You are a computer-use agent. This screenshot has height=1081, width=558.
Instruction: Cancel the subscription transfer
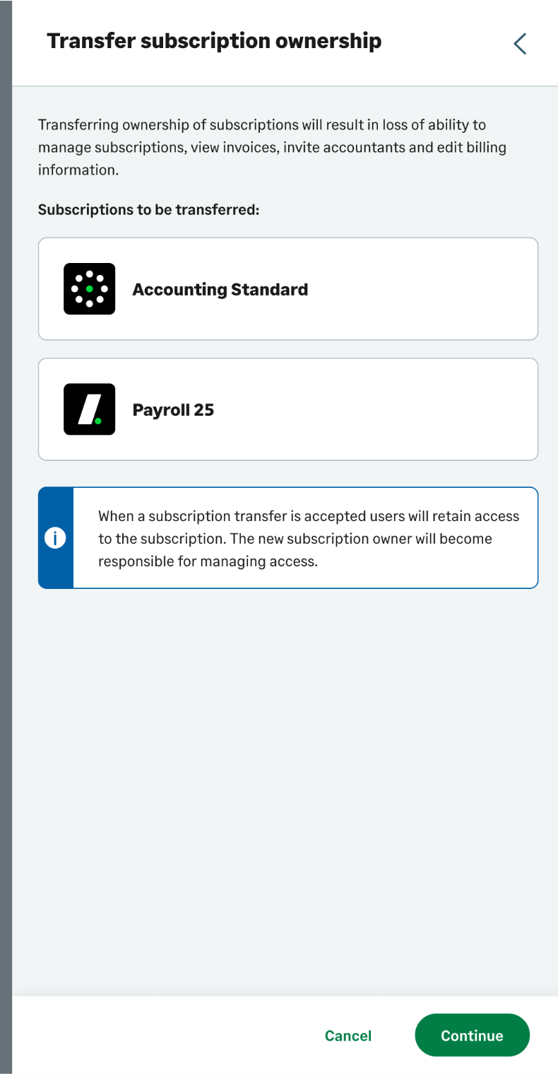tap(348, 1036)
